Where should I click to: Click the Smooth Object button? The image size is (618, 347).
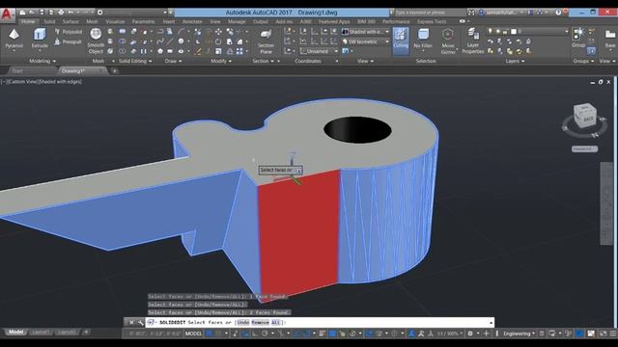click(96, 40)
